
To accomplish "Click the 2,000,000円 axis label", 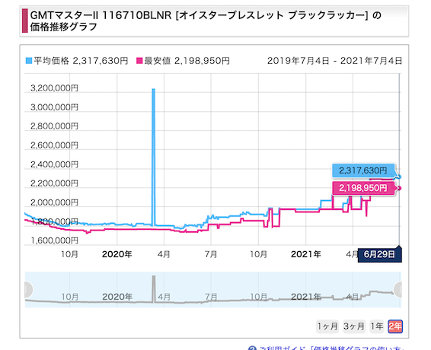I will point(54,202).
